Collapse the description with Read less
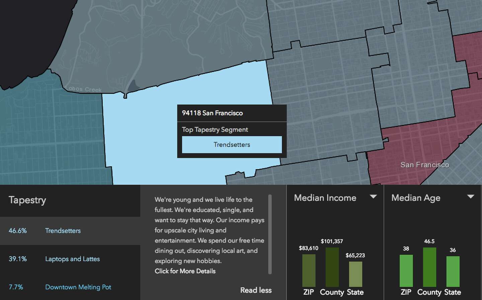Image resolution: width=482 pixels, height=300 pixels. pos(255,290)
